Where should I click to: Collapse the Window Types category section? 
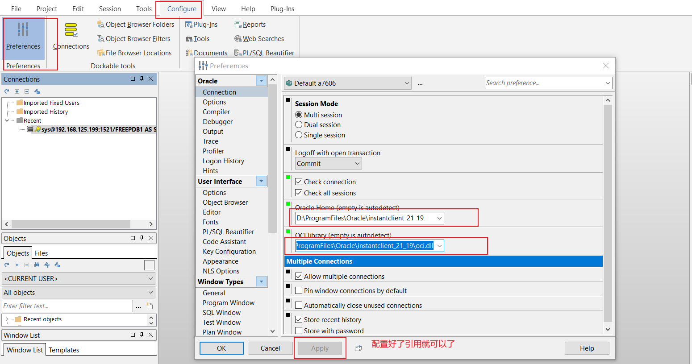tap(262, 281)
